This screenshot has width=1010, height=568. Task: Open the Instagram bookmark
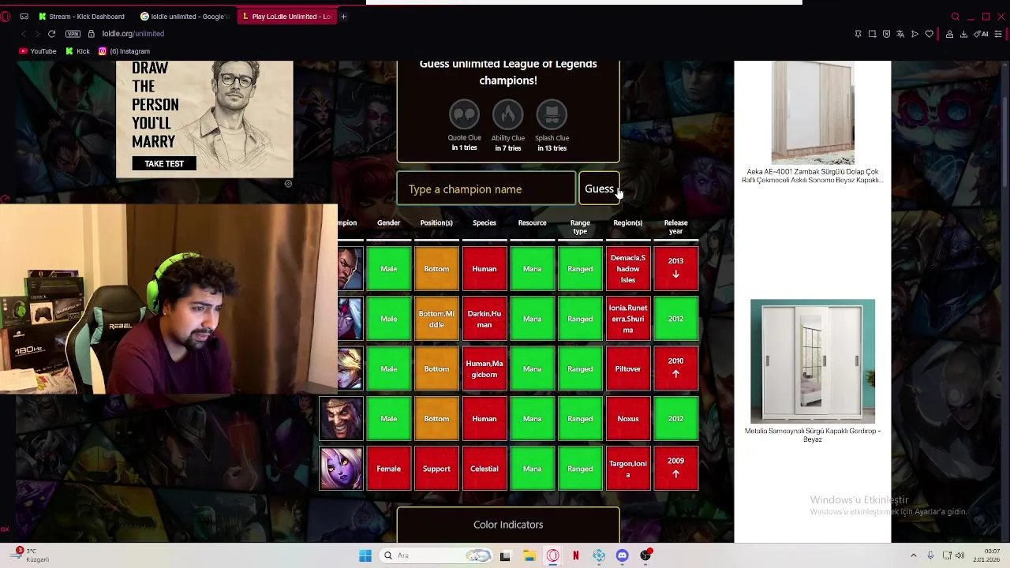[x=124, y=51]
